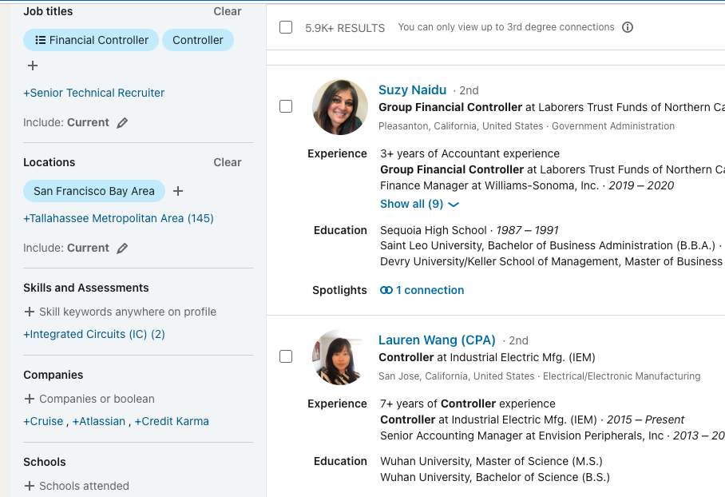
Task: Click the connection spotlight icon
Action: [x=386, y=290]
